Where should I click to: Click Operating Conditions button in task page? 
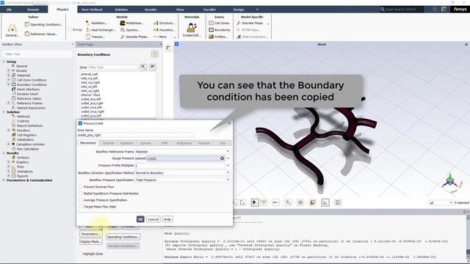click(x=123, y=237)
